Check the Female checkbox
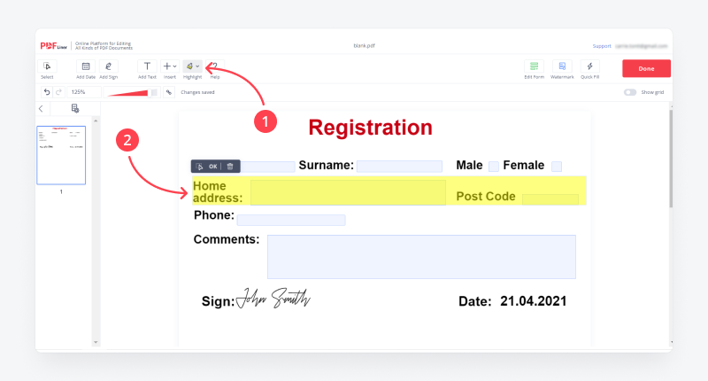The width and height of the screenshot is (708, 381). (557, 167)
